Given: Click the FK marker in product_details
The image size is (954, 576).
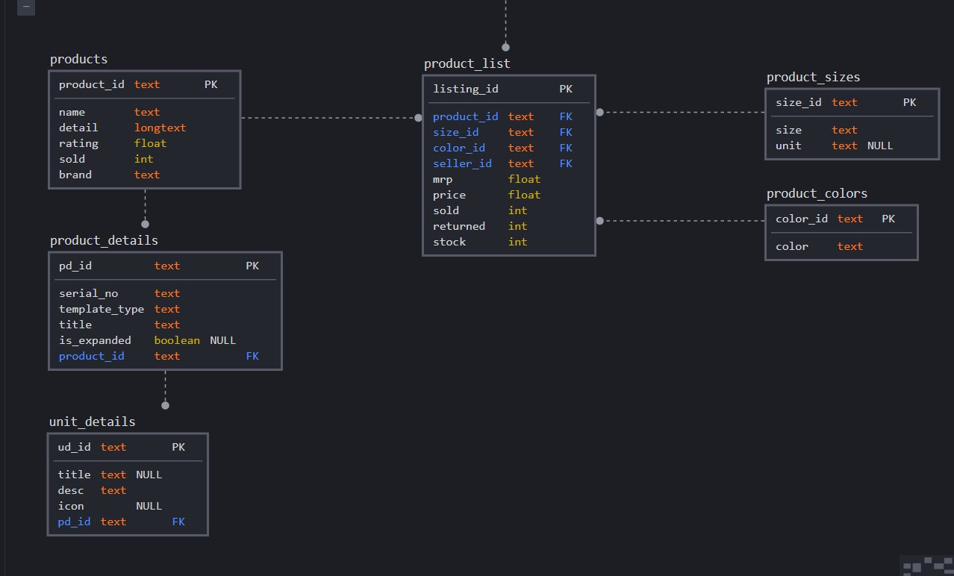Looking at the screenshot, I should tap(252, 356).
